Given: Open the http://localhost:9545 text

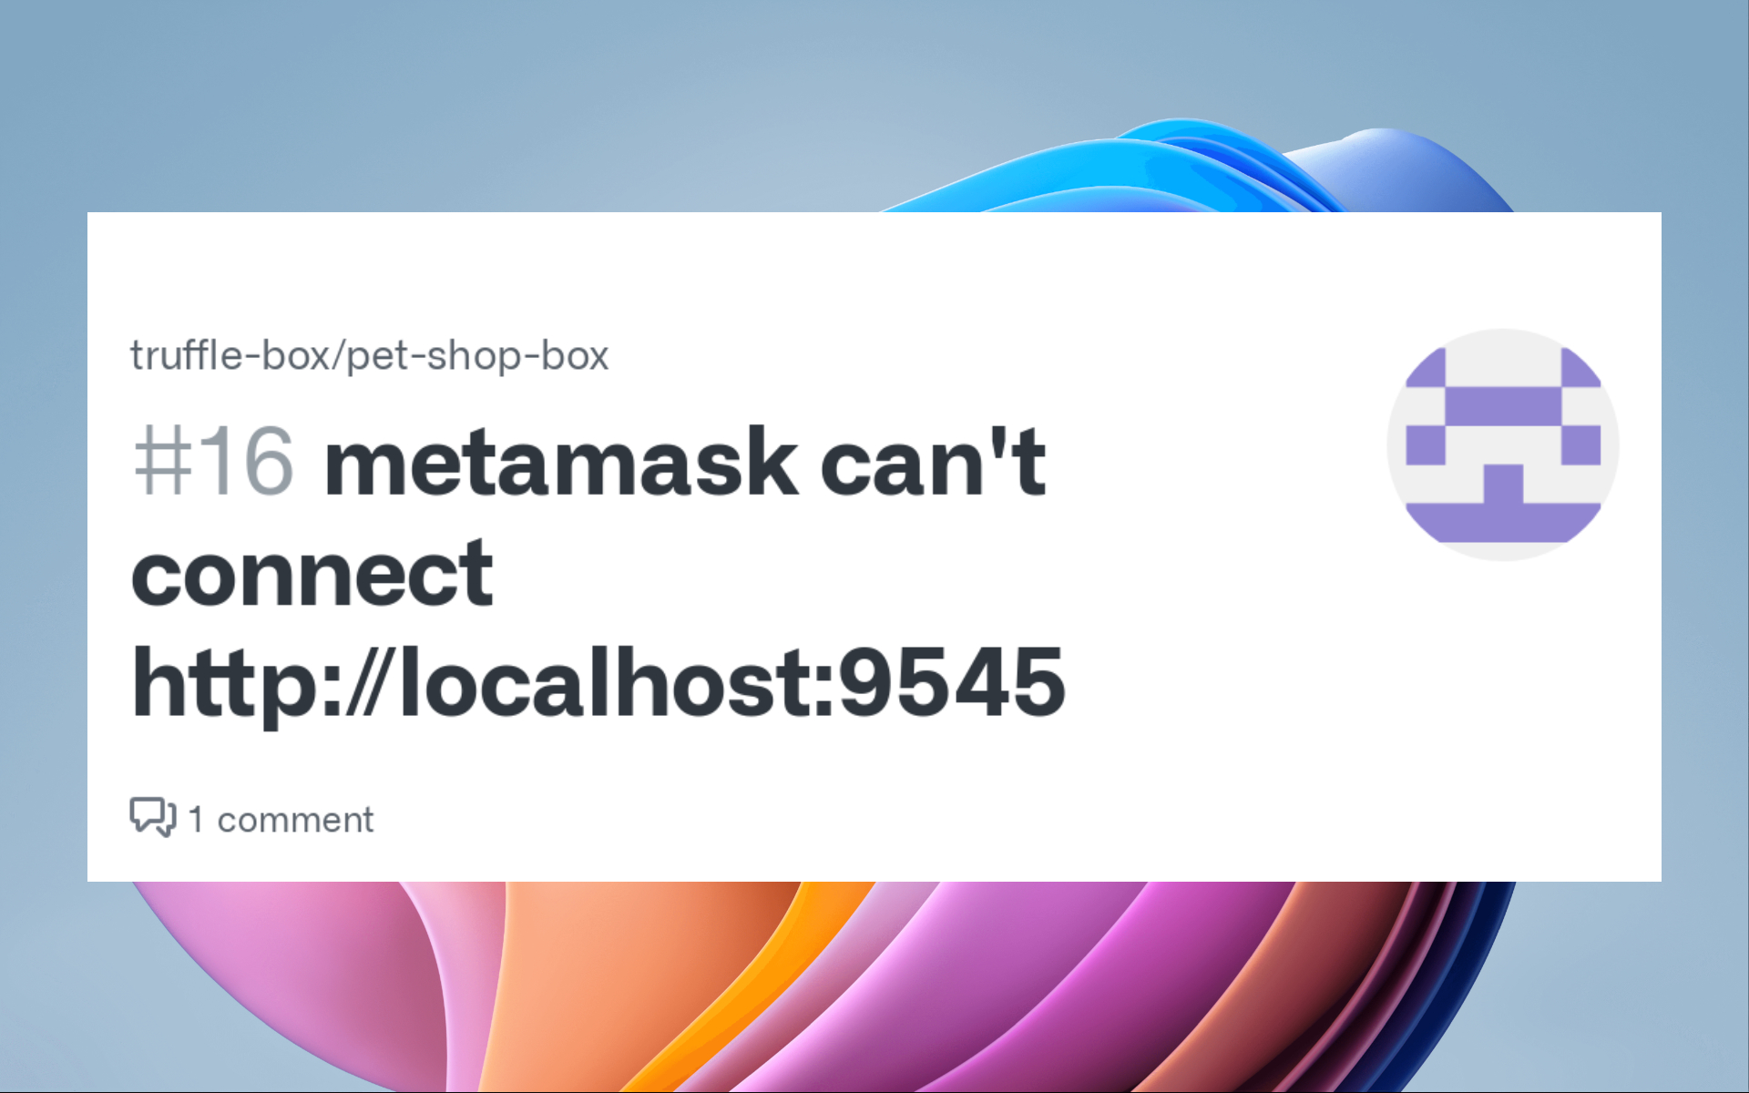Looking at the screenshot, I should 598,681.
